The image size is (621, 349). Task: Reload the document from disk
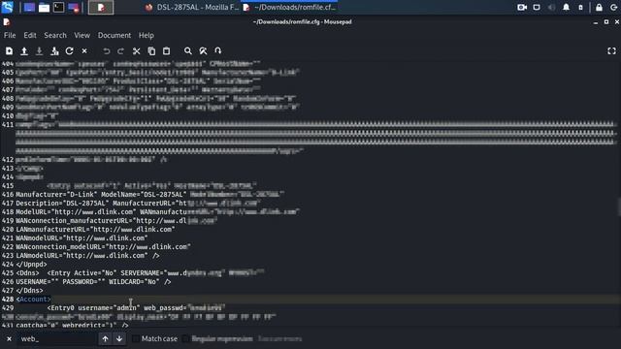click(69, 51)
